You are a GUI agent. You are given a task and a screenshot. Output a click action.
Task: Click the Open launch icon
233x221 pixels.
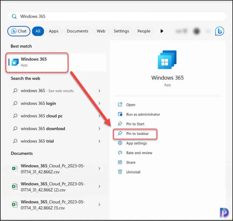tap(120, 105)
